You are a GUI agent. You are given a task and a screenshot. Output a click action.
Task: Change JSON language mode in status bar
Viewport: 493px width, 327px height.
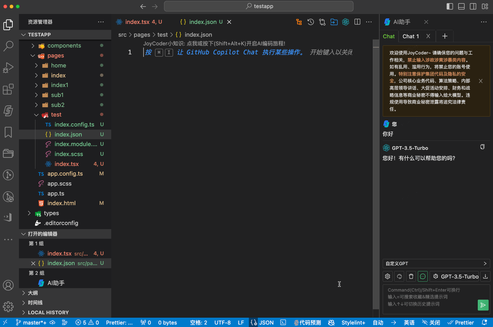click(267, 323)
